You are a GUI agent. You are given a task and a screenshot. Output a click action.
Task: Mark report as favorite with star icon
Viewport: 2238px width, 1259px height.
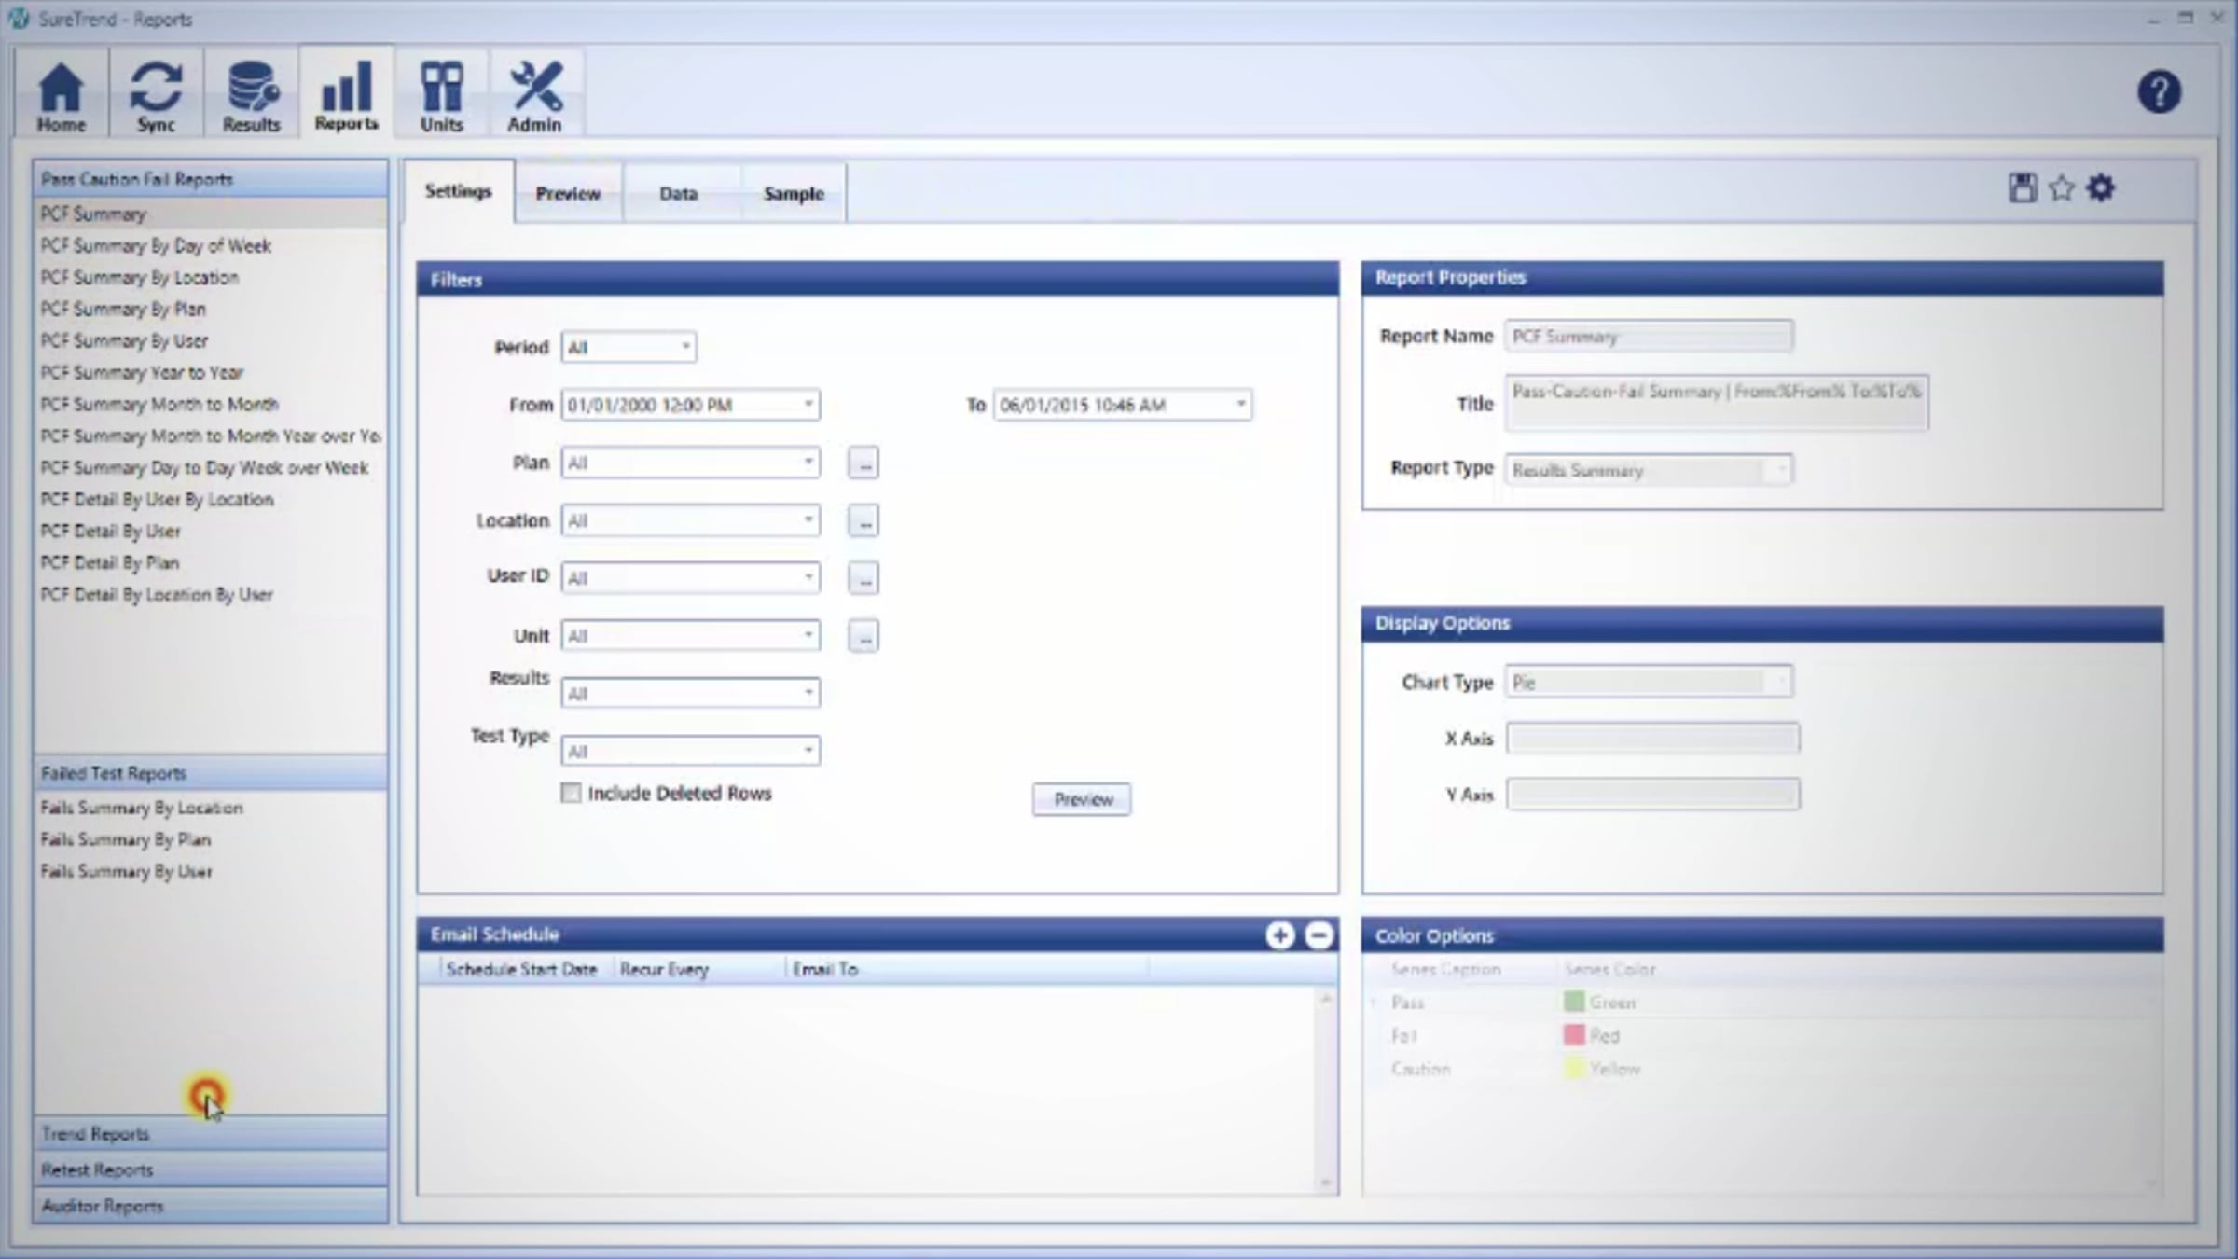(x=2062, y=188)
